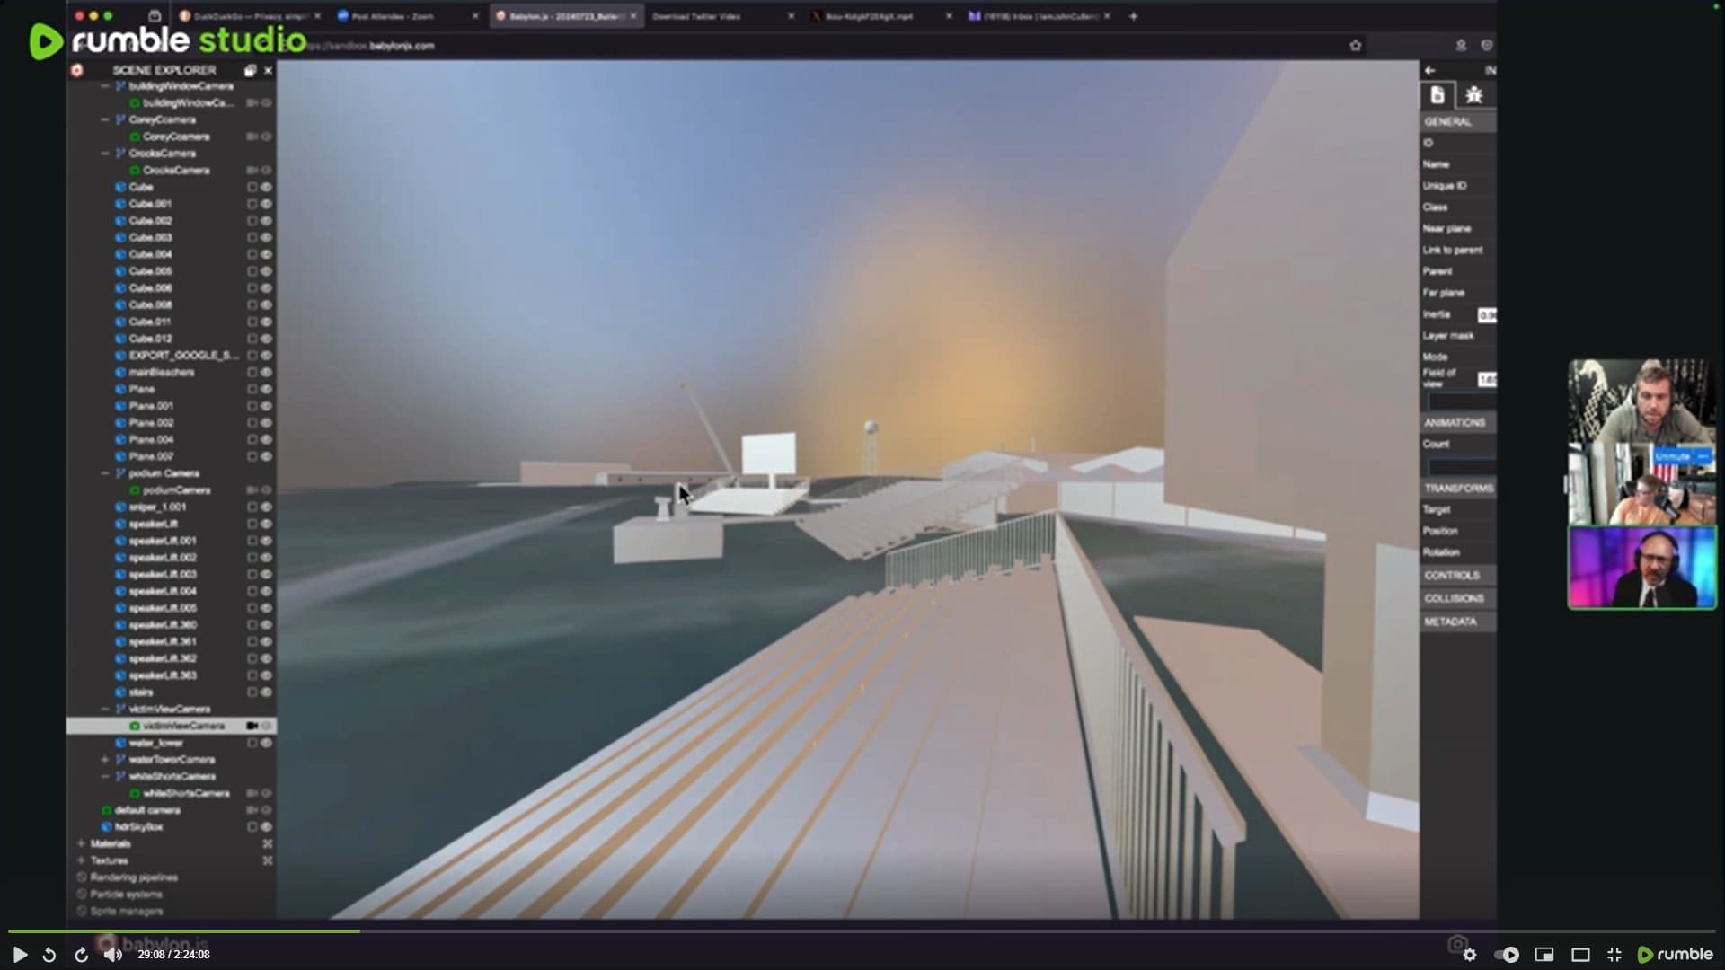Screen dimensions: 1725x970
Task: Collapse the buildingWindowCamera node
Action: tap(105, 86)
